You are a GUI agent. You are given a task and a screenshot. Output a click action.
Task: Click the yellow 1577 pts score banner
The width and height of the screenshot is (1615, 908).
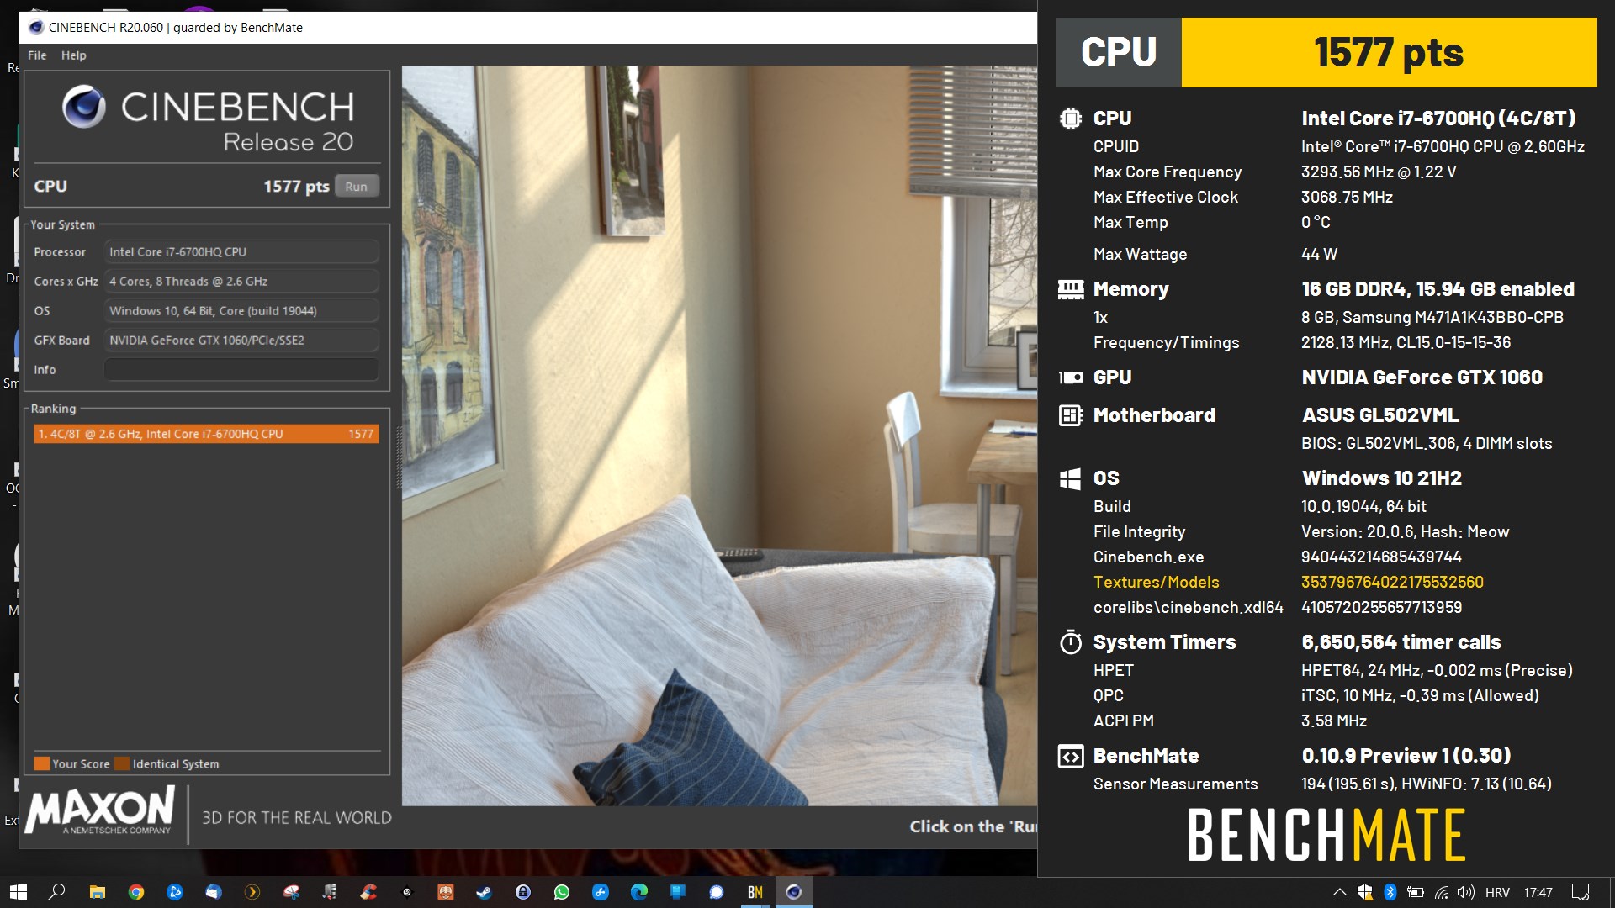tap(1389, 52)
